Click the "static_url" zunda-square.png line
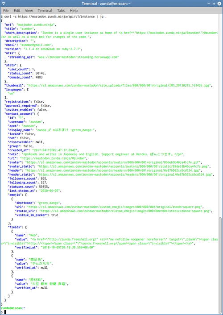 point(114,211)
